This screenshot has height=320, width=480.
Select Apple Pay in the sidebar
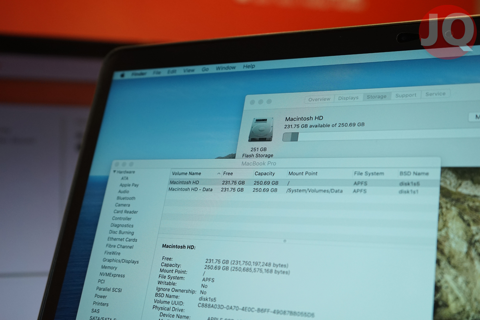coord(129,185)
